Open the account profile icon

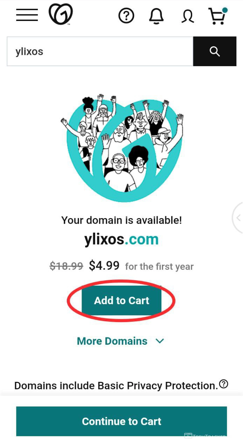click(188, 16)
